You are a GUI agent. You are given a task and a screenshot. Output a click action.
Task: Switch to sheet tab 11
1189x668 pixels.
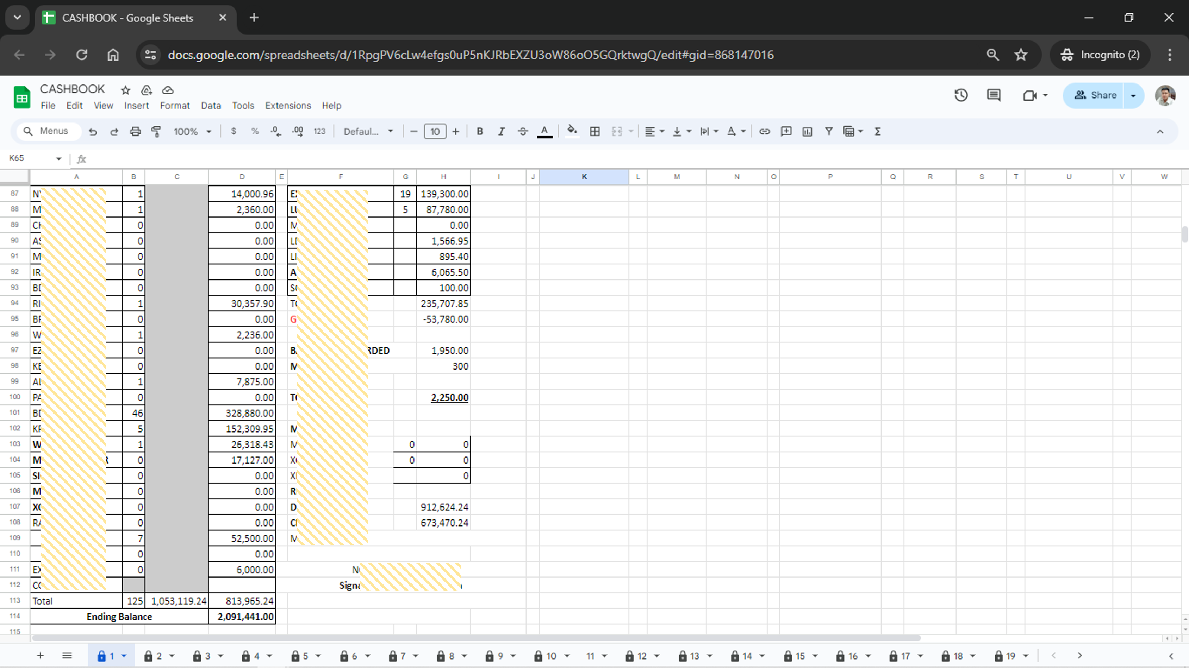[590, 656]
